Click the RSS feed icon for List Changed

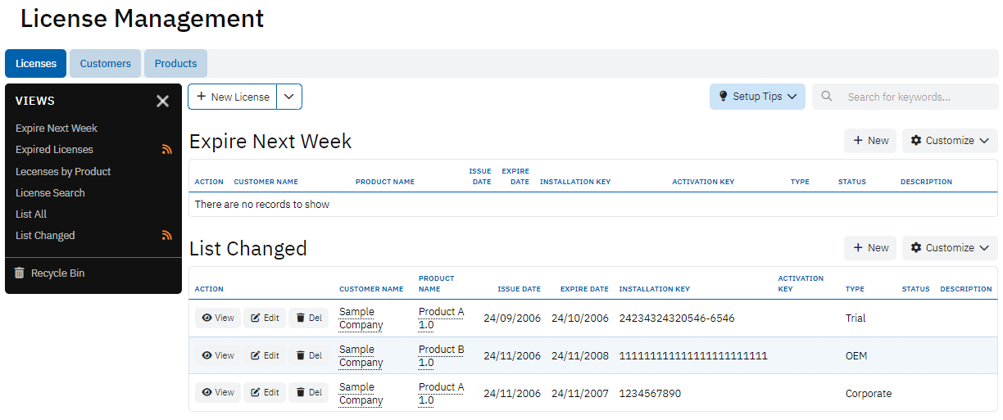(167, 236)
